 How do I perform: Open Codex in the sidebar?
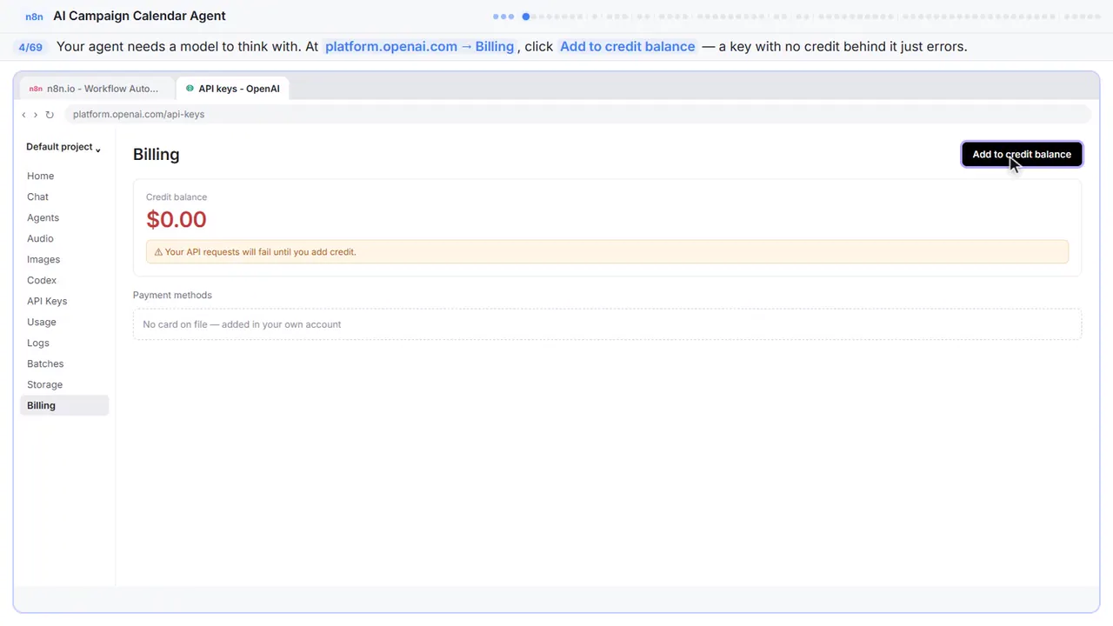coord(42,281)
